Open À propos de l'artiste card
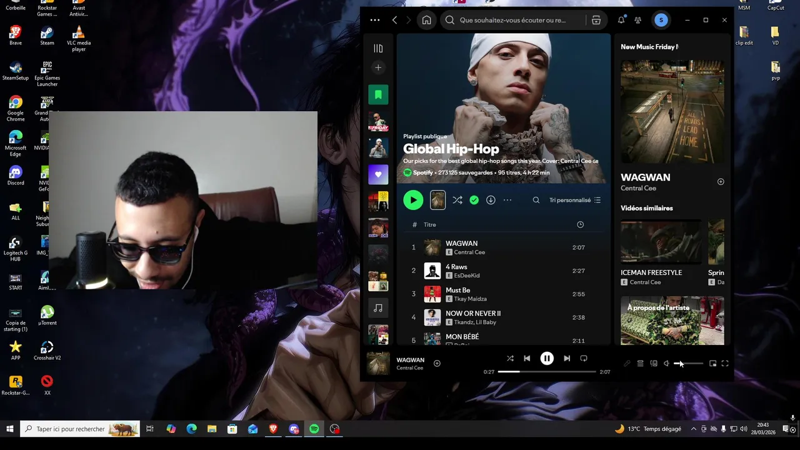The width and height of the screenshot is (800, 450). coord(672,321)
